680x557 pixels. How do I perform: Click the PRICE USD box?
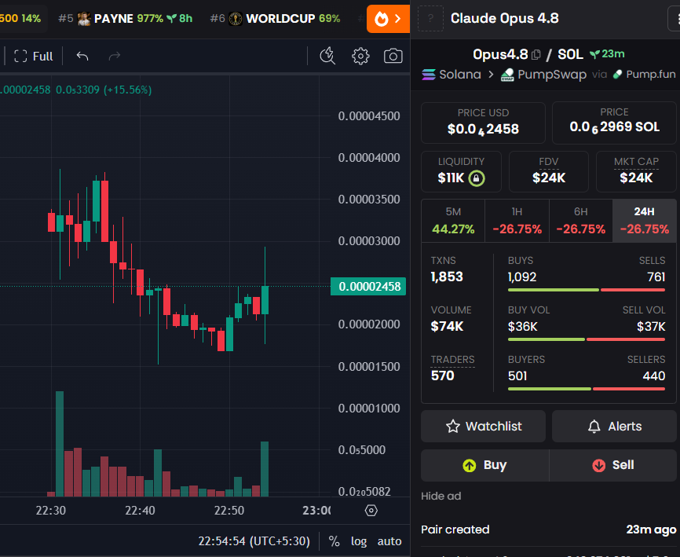(483, 123)
